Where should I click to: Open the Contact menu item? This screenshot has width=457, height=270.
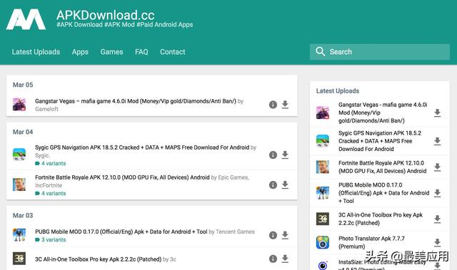173,52
